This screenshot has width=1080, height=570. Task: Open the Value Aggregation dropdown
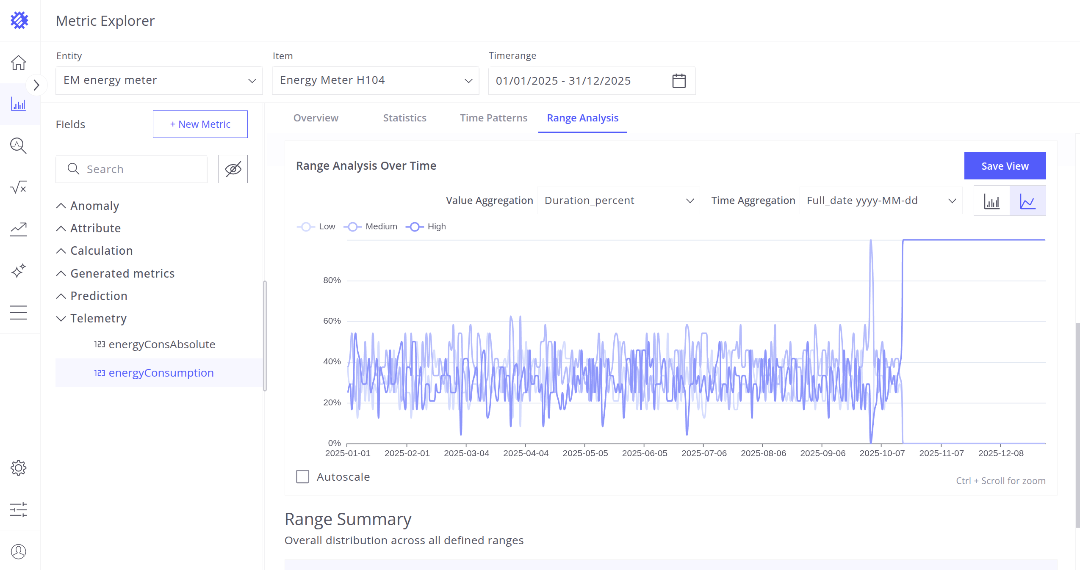pos(618,201)
